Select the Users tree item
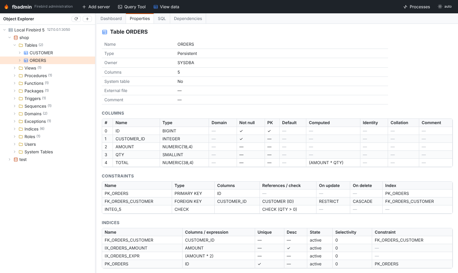This screenshot has height=273, width=458. click(48, 144)
